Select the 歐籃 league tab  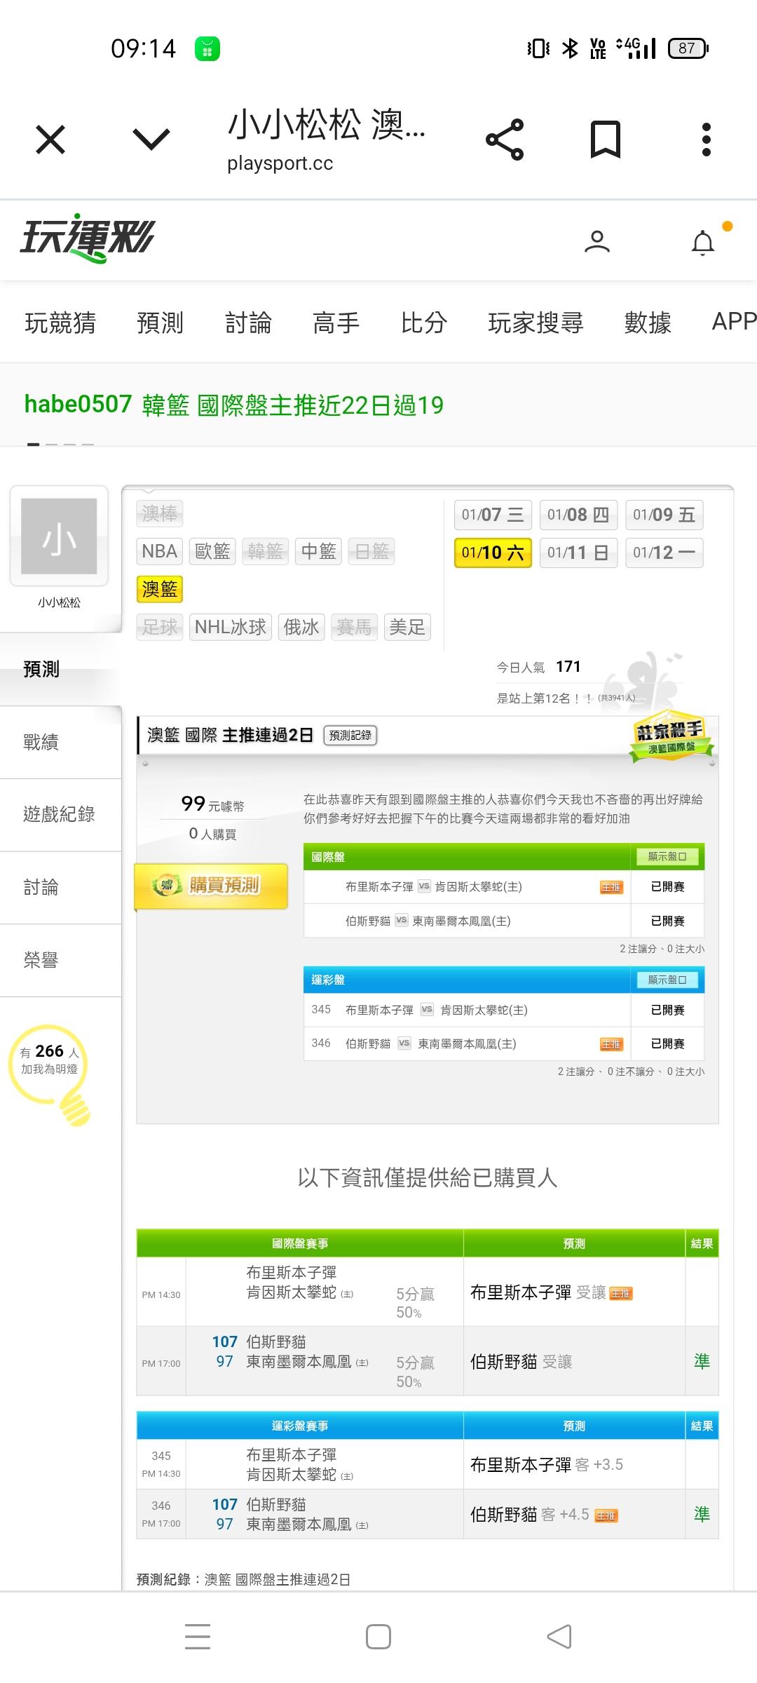[212, 551]
